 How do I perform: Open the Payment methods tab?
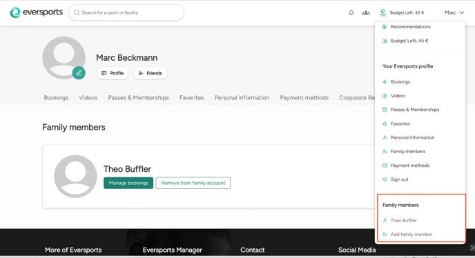(304, 98)
